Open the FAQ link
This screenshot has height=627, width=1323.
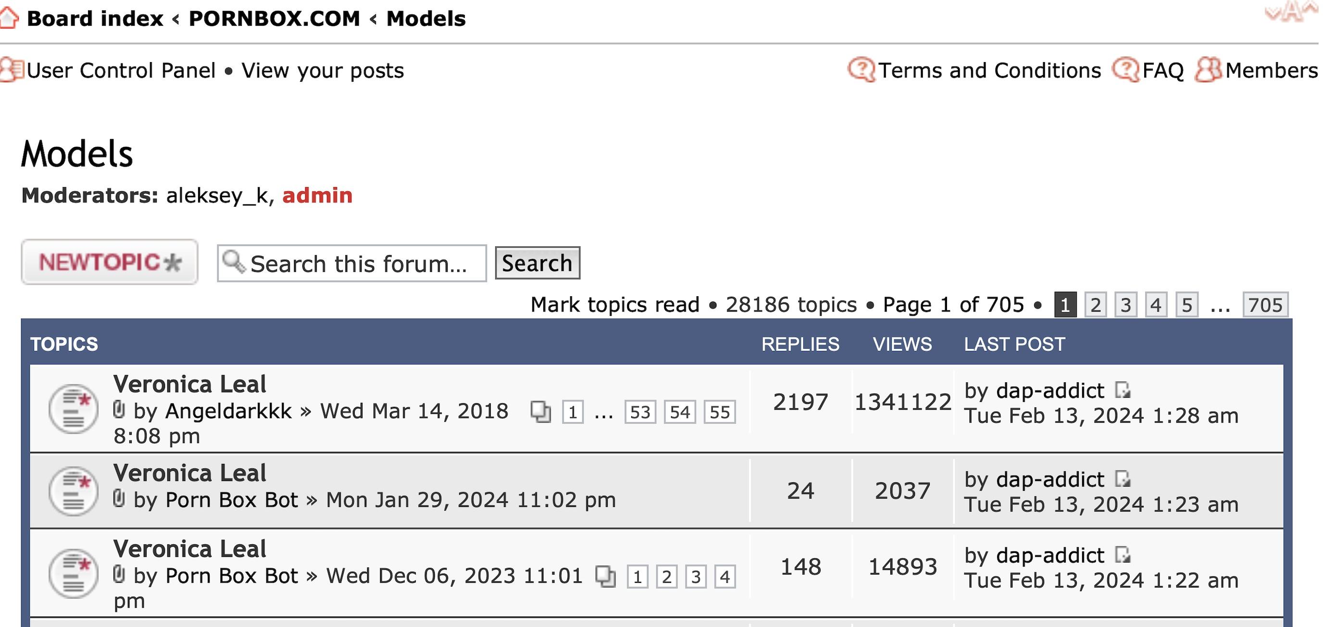point(1163,70)
